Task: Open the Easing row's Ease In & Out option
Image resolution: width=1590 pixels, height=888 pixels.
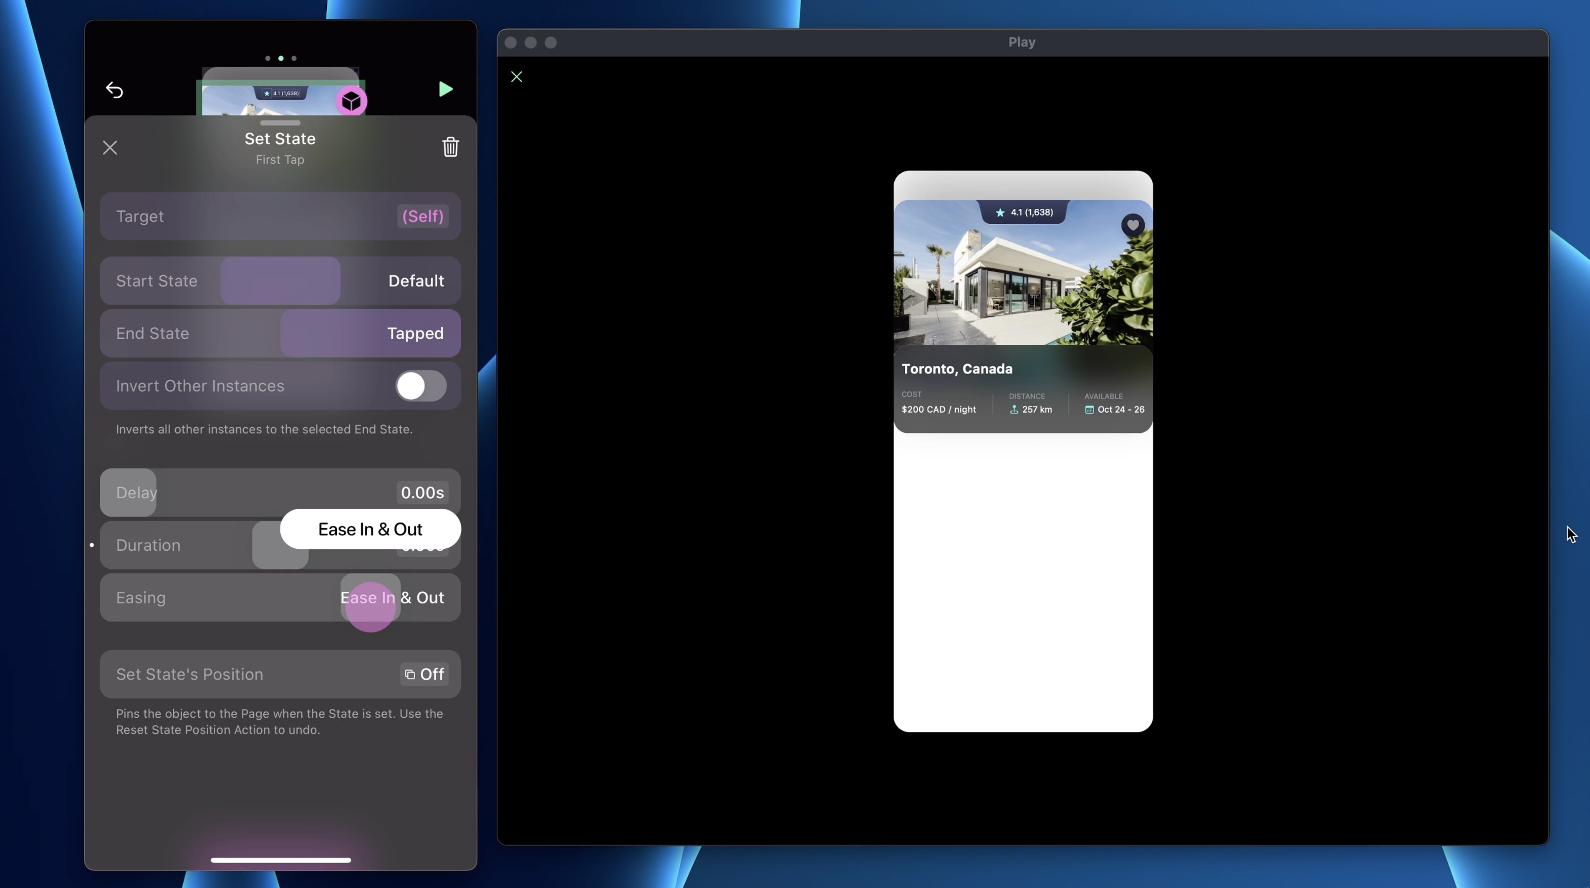Action: tap(392, 597)
